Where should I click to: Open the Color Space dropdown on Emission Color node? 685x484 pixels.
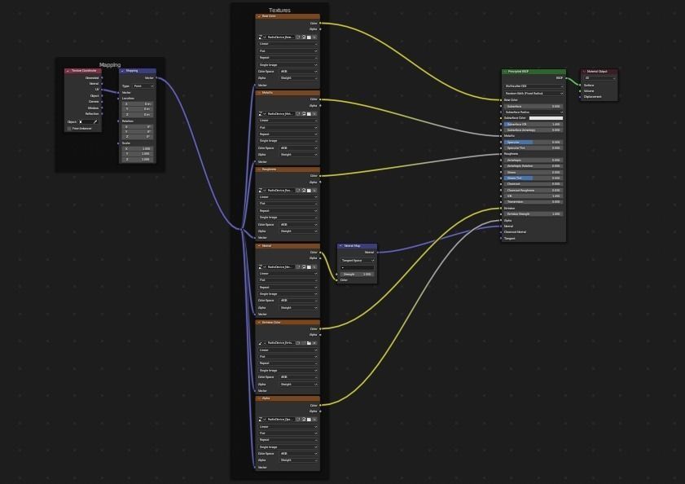tap(298, 377)
